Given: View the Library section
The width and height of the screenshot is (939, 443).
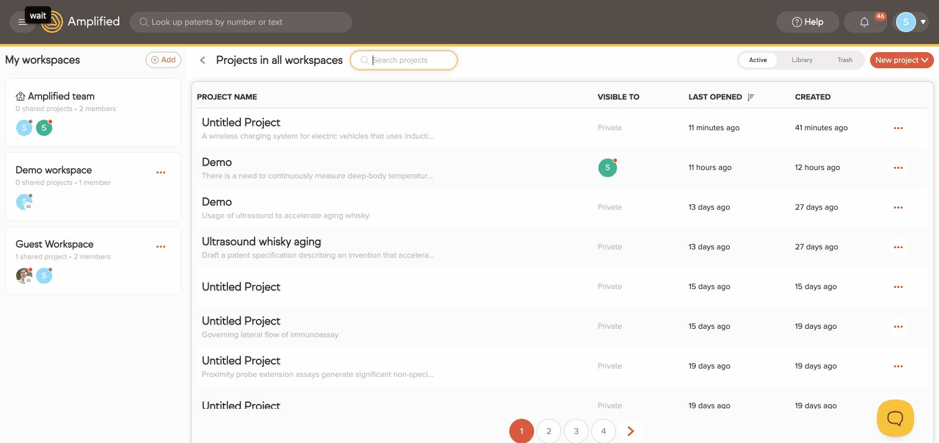Looking at the screenshot, I should [x=802, y=60].
